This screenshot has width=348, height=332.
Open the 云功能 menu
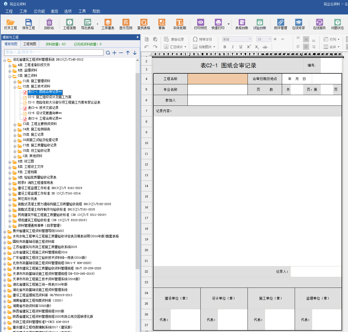39,11
